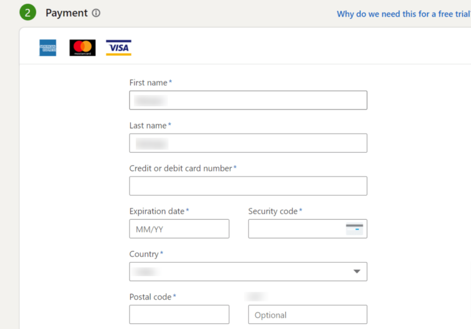The image size is (471, 329).
Task: Click the Credit or debit card number label
Action: coord(180,168)
